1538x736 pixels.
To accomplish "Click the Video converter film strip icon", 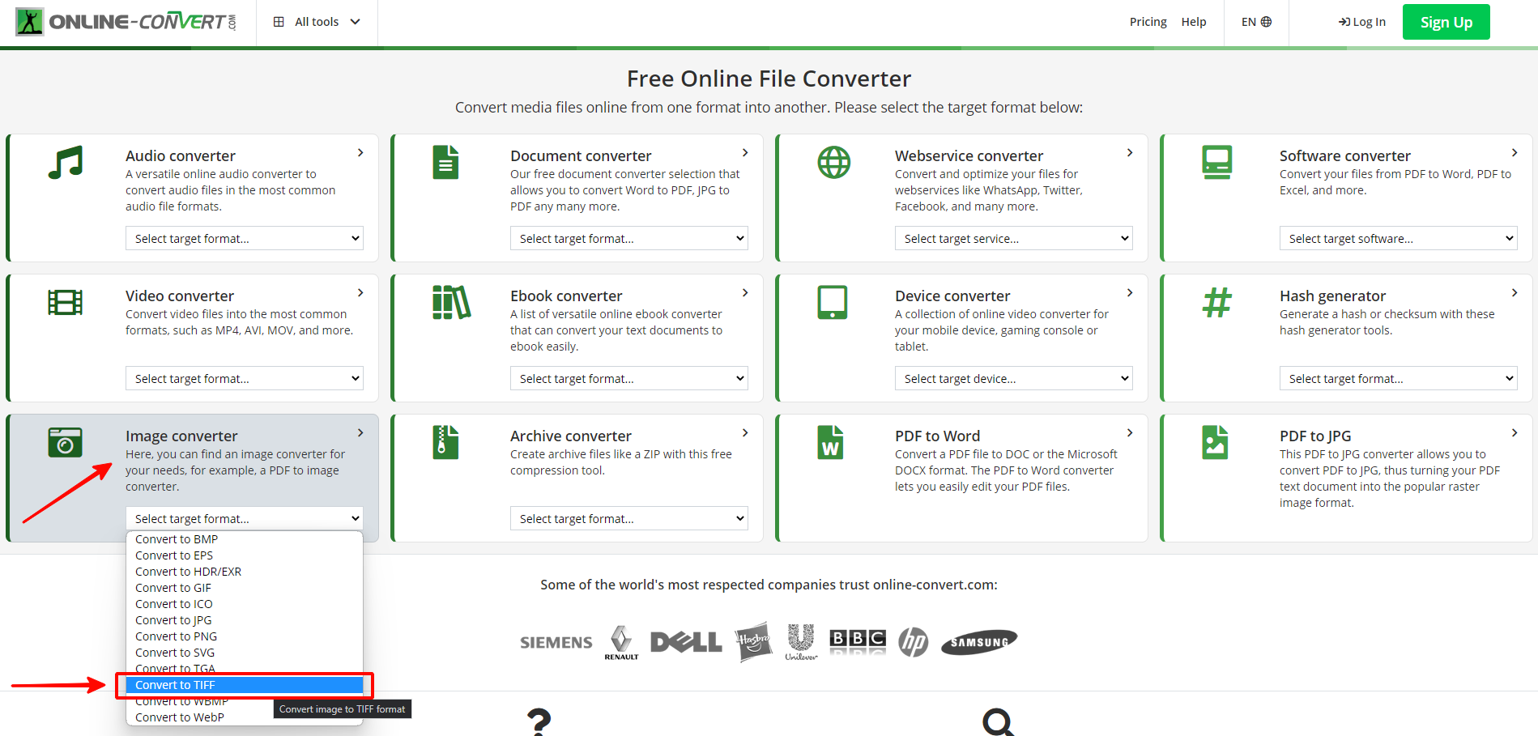I will coord(66,303).
